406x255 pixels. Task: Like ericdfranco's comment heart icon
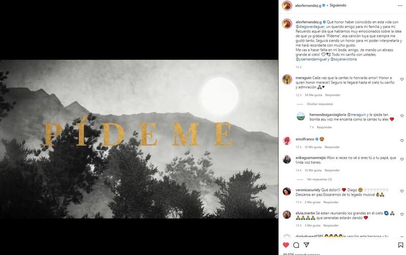coord(401,141)
